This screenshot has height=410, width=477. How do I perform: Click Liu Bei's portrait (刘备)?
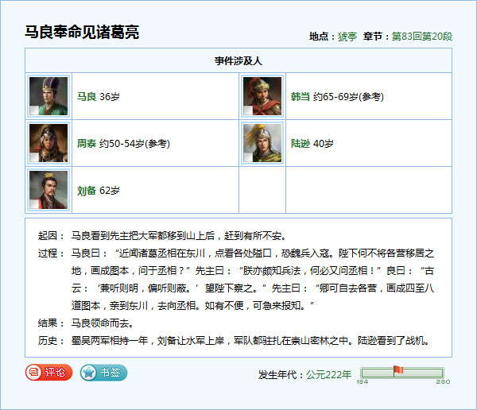[48, 190]
